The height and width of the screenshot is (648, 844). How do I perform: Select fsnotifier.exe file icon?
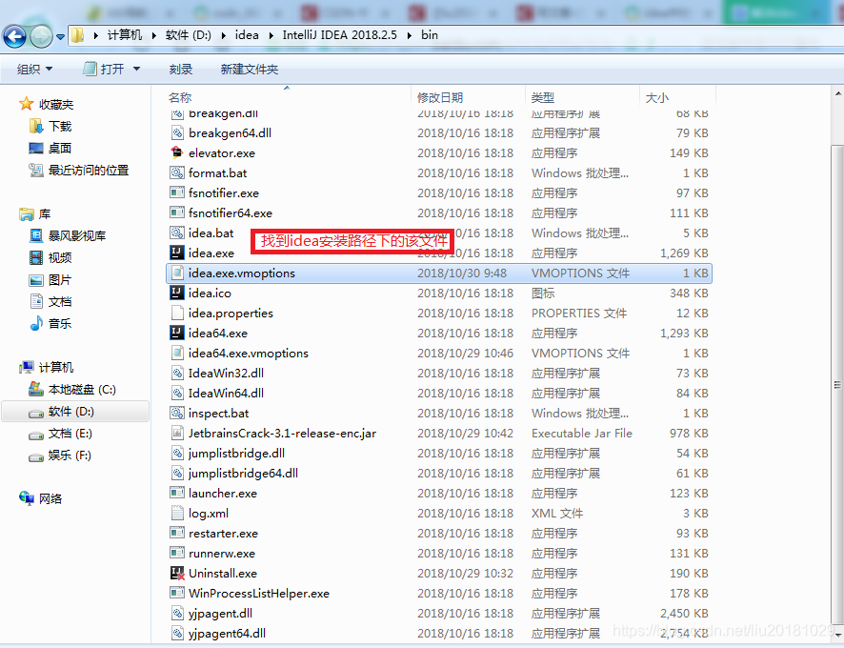click(177, 192)
